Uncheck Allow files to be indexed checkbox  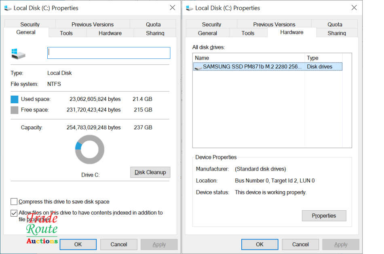pos(14,213)
